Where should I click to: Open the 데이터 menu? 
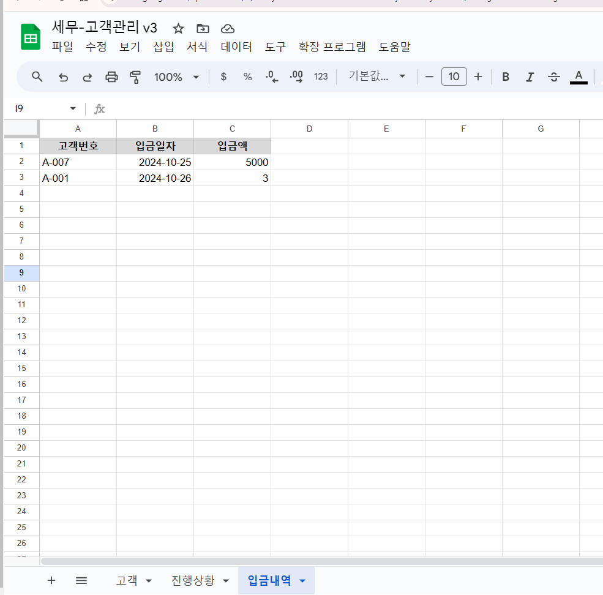click(x=236, y=47)
